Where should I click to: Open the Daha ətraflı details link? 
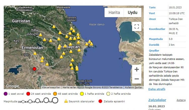pyautogui.click(x=157, y=89)
